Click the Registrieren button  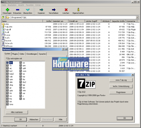click(x=121, y=92)
